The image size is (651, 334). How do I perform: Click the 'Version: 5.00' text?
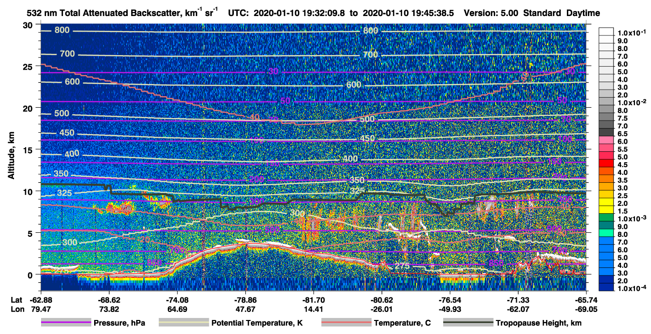[x=492, y=14]
